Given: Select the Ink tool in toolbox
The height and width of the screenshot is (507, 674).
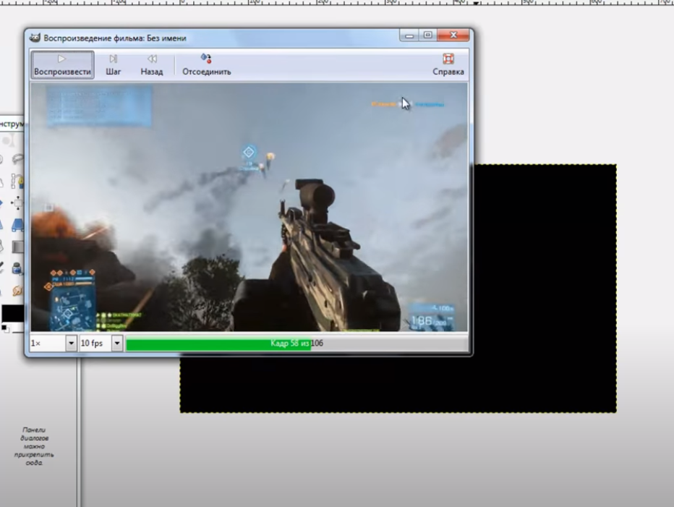Looking at the screenshot, I should pos(17,268).
